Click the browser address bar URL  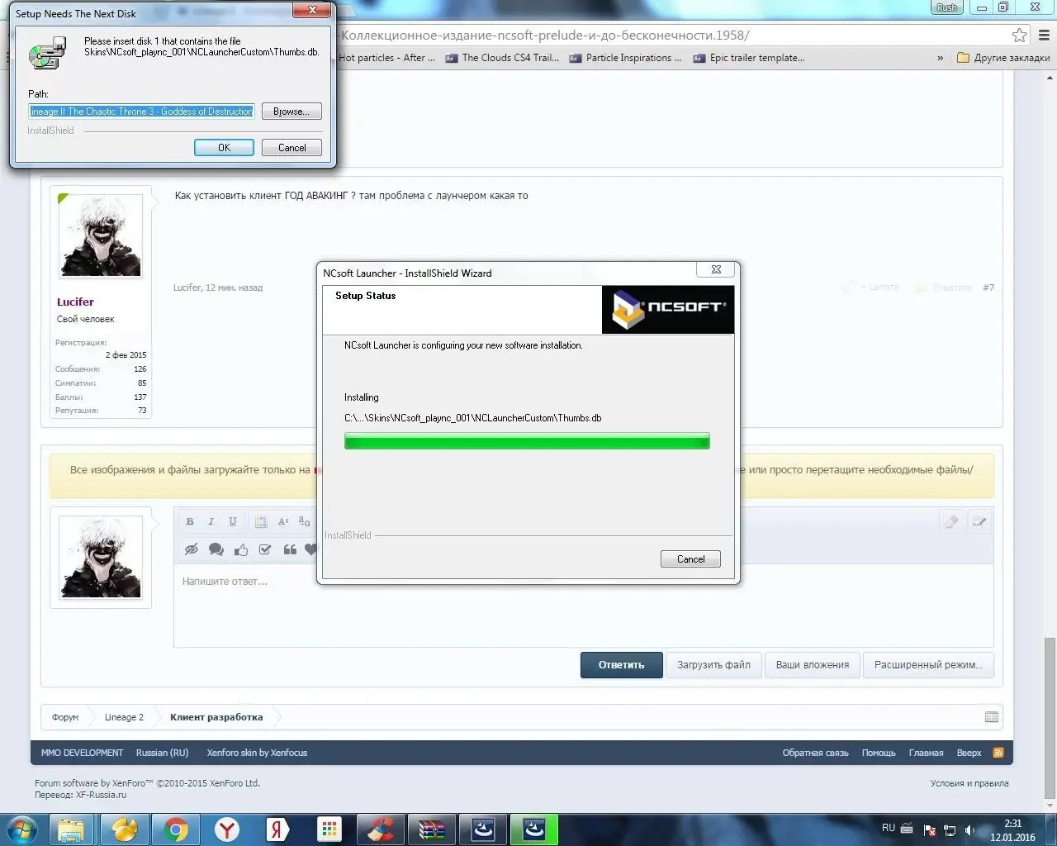545,36
